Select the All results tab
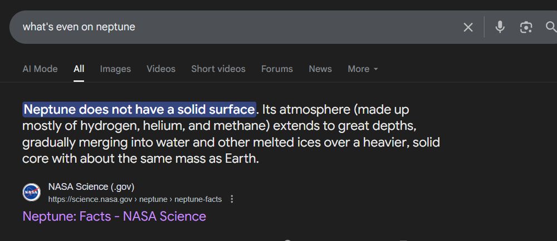Image resolution: width=557 pixels, height=241 pixels. point(79,69)
